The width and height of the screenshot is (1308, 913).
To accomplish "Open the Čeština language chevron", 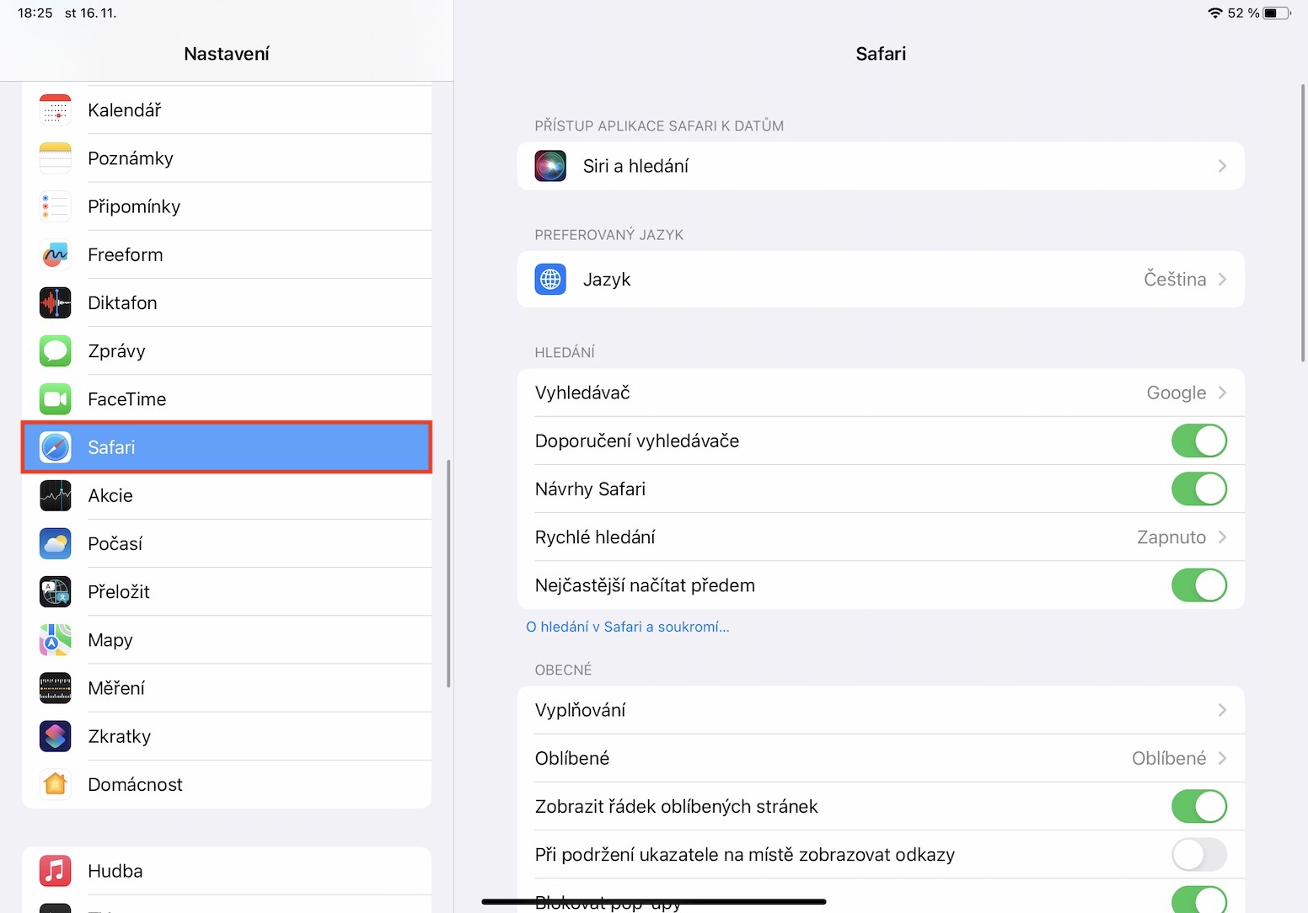I will [1222, 280].
